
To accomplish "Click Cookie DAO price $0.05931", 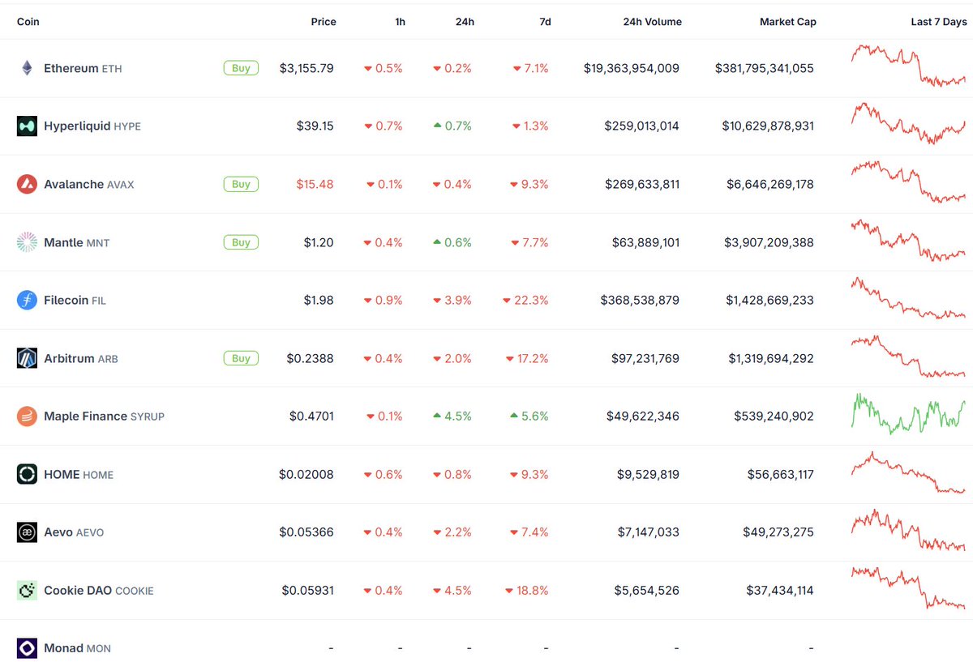I will click(308, 591).
